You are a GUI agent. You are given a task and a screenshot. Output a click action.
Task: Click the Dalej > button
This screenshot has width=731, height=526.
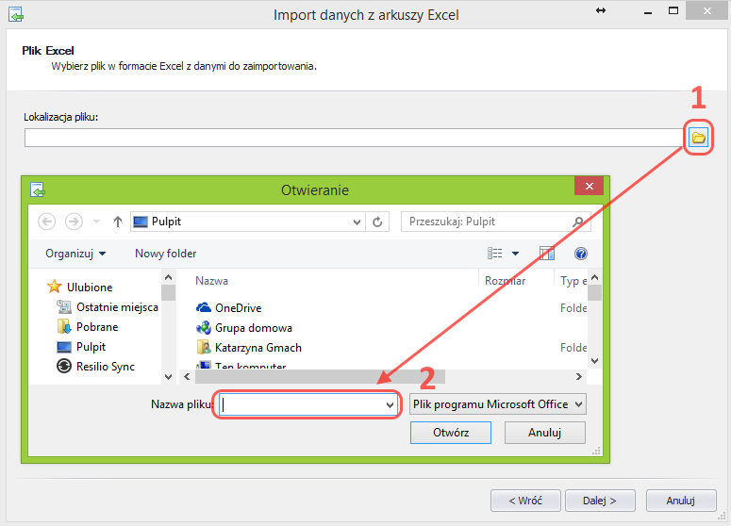click(x=599, y=500)
